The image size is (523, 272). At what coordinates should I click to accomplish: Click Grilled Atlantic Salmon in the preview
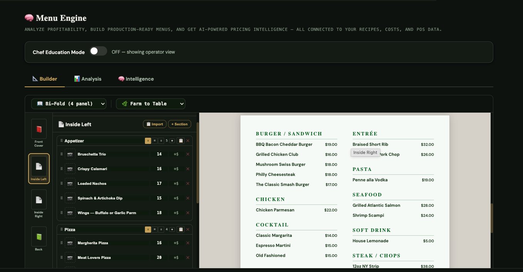click(377, 205)
